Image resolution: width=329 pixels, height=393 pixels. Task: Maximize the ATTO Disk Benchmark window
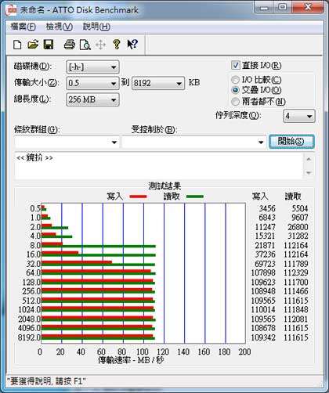tap(283, 7)
